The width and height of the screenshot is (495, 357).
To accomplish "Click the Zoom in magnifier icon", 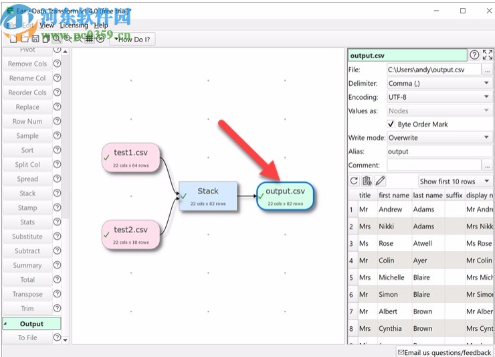I will (68, 39).
